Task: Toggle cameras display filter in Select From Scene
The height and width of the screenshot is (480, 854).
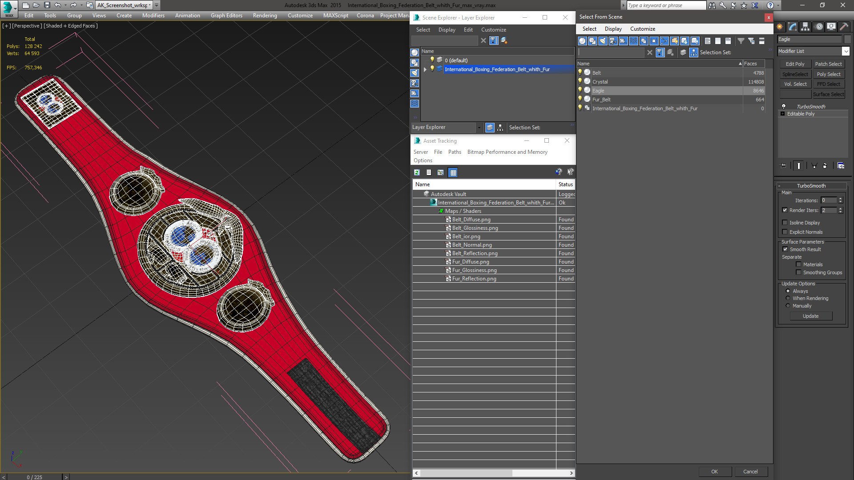Action: (x=613, y=41)
